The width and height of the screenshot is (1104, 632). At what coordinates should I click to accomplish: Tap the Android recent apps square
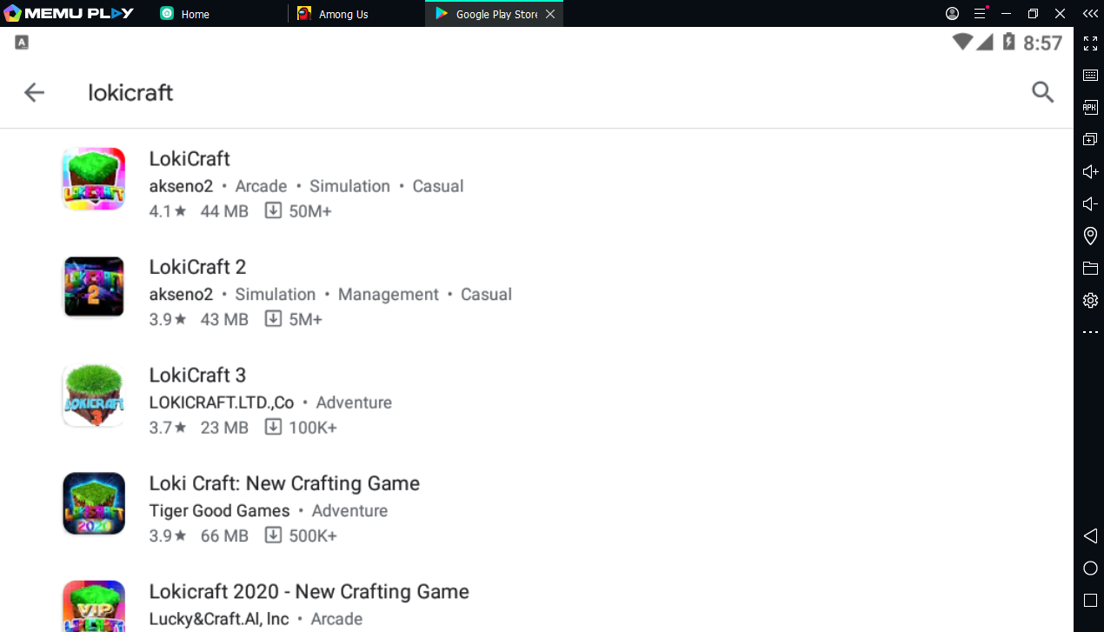[1090, 600]
